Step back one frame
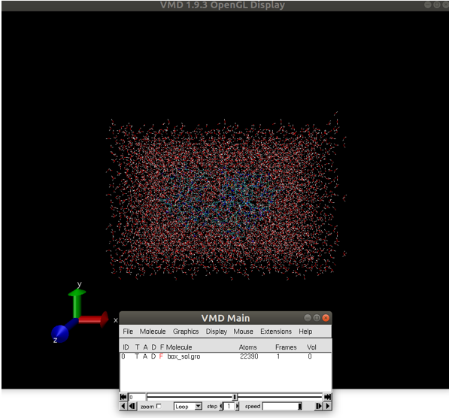 (x=132, y=406)
